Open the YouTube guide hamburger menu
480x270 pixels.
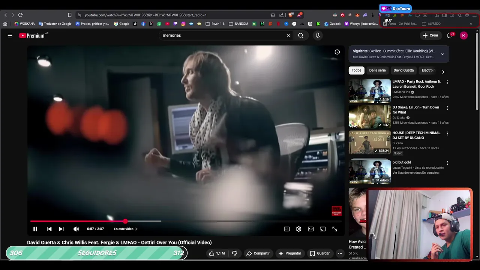pyautogui.click(x=10, y=35)
